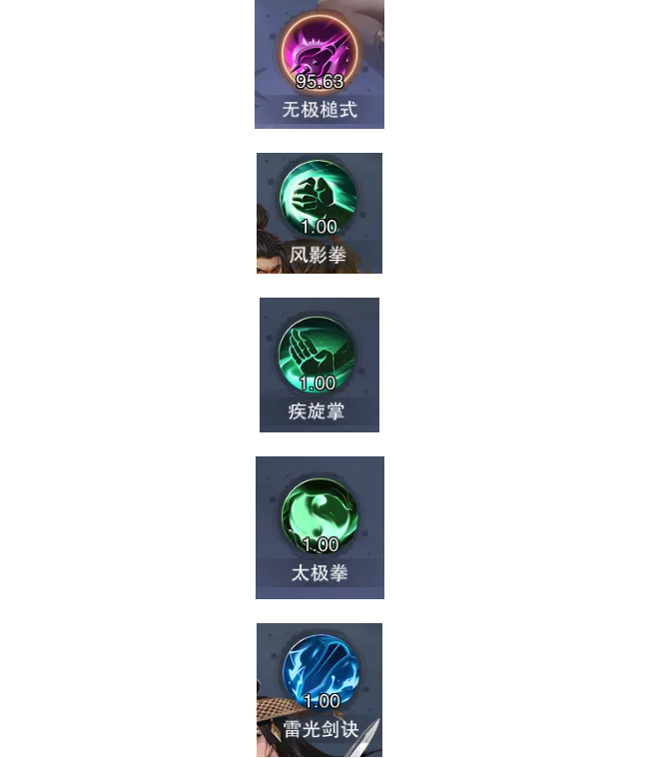Select the 疾旋掌 card top area
648x758 pixels.
click(x=320, y=307)
